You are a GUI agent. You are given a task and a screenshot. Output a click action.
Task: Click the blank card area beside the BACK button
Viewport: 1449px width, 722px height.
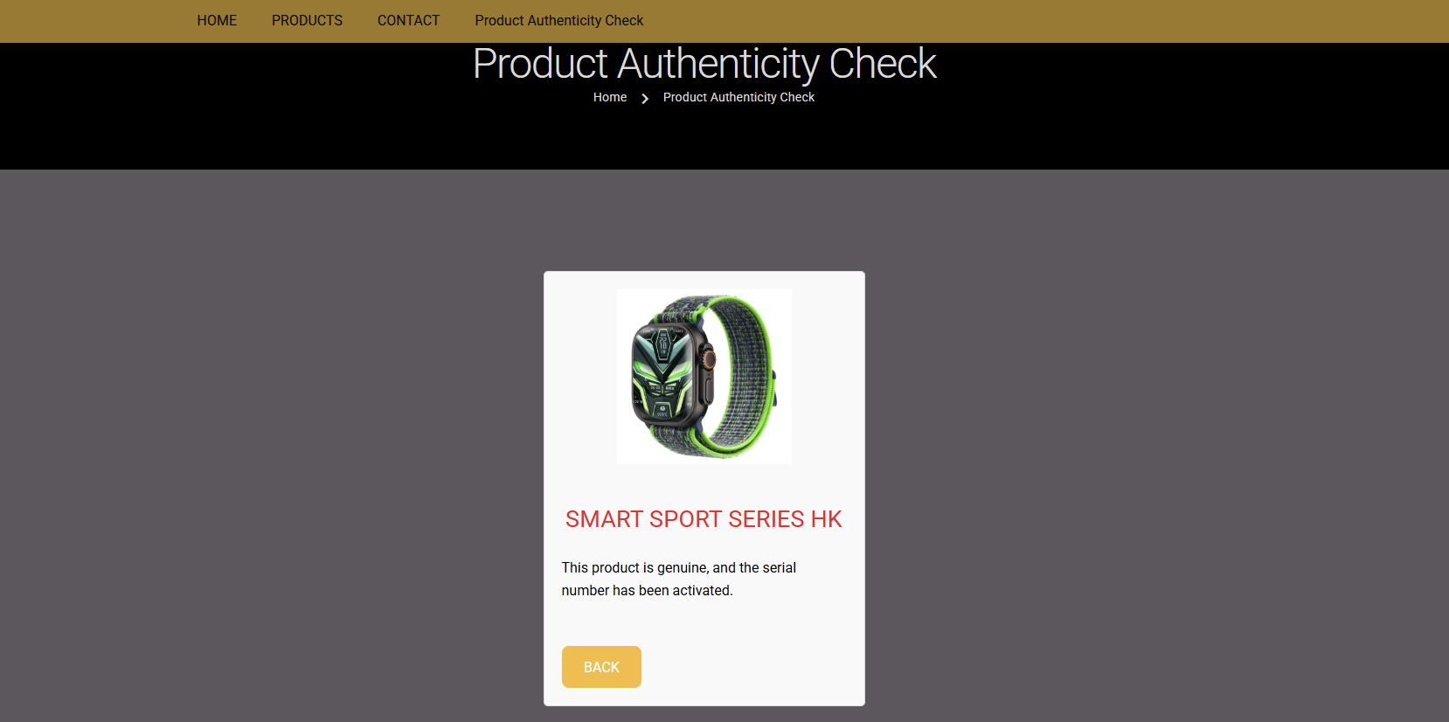click(x=752, y=667)
